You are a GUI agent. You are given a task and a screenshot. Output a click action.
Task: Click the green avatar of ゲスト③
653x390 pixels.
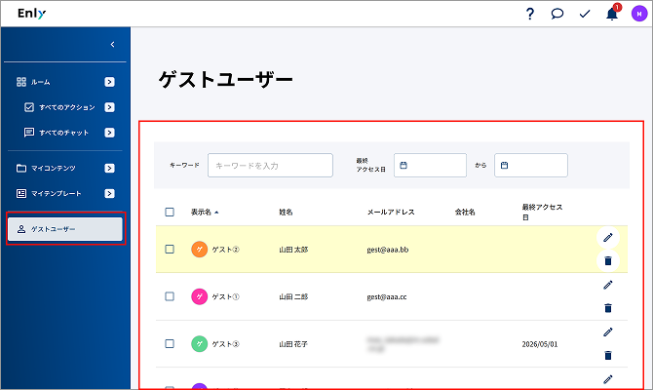coord(200,344)
